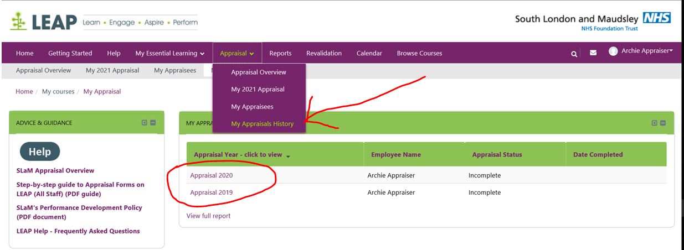This screenshot has width=684, height=250.
Task: Click the Employee Name column header
Action: pyautogui.click(x=396, y=155)
